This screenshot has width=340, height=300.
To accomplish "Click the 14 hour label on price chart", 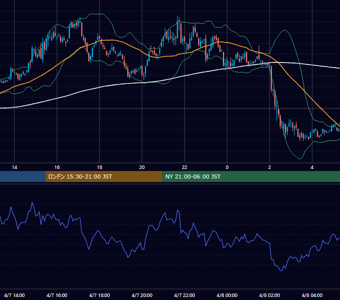I will click(14, 167).
